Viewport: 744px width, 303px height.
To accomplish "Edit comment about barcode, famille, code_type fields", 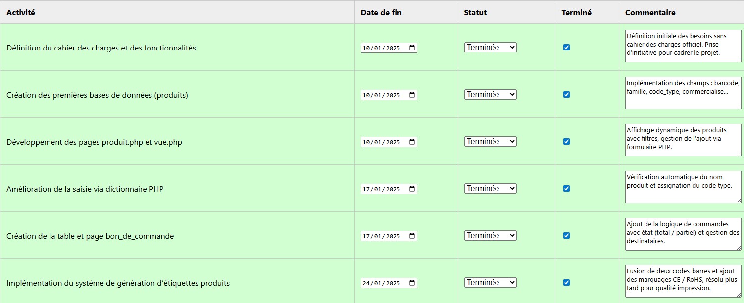I will click(x=683, y=93).
